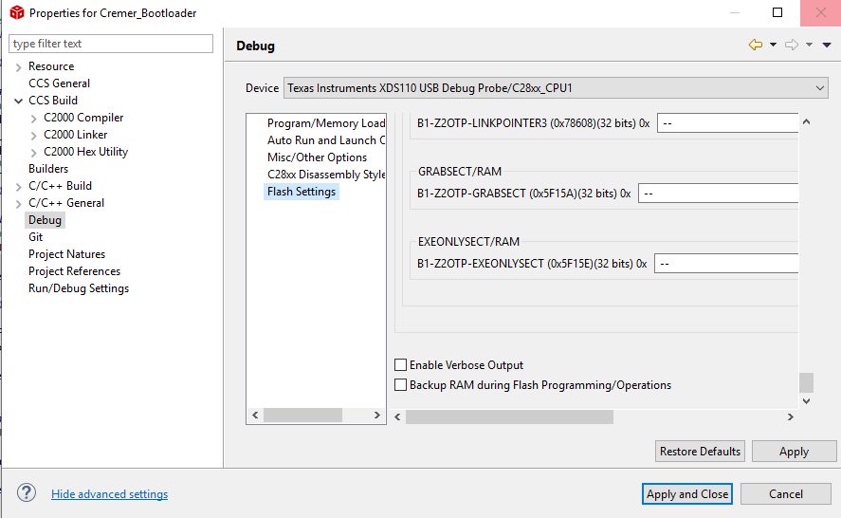Click the help question mark icon
This screenshot has height=518, width=841.
[27, 492]
